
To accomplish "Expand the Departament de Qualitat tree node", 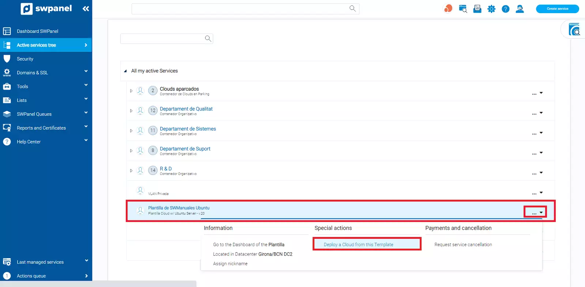I will coord(131,111).
